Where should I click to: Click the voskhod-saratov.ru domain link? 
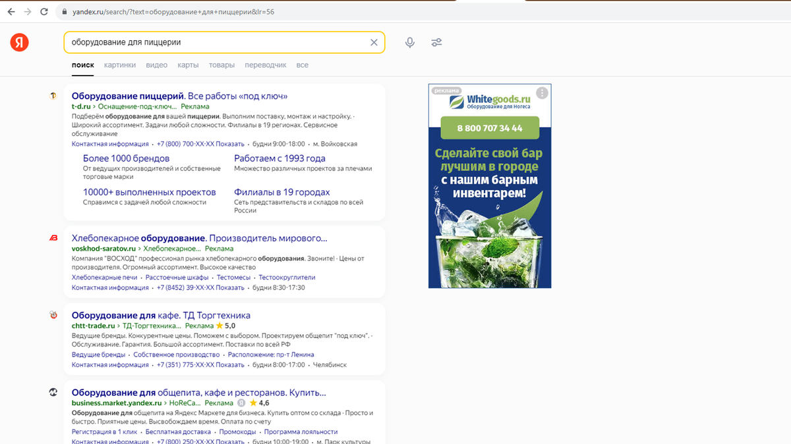coord(103,249)
